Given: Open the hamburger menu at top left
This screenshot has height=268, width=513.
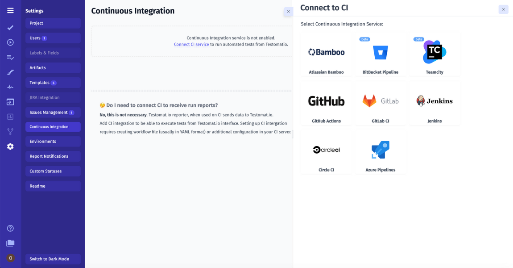Looking at the screenshot, I should [10, 10].
